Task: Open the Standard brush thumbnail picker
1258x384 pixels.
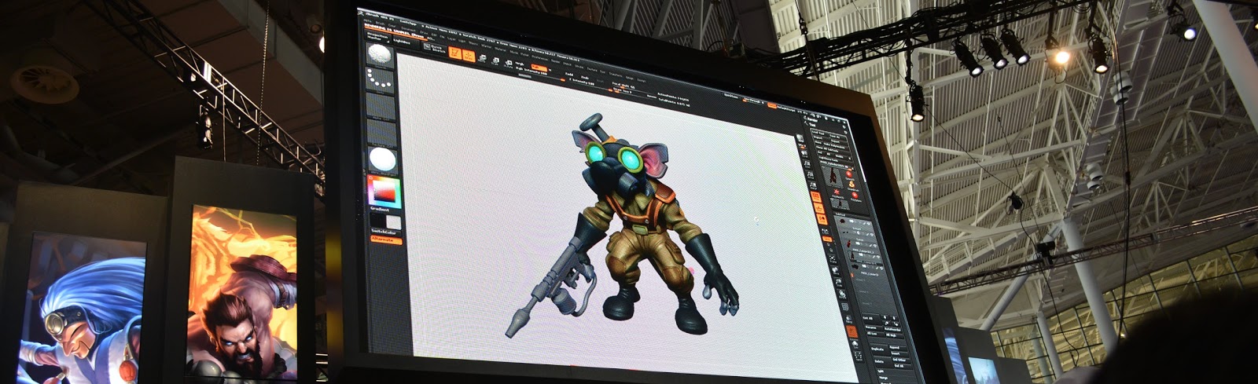Action: [379, 54]
